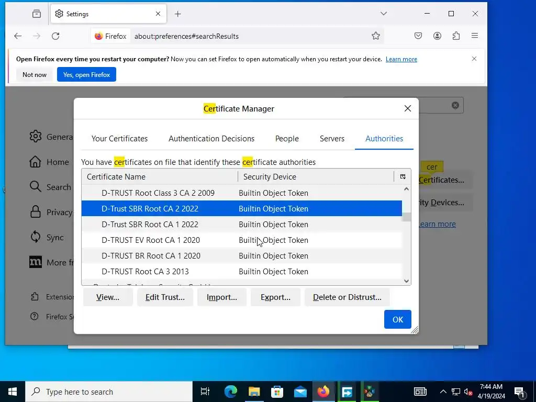Open the Windows Start menu
Screen dimensions: 536x402
[13, 392]
